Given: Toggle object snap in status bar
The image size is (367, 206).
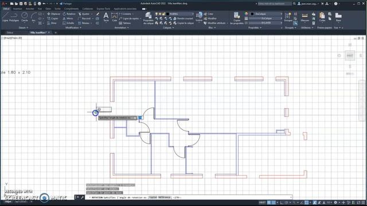Looking at the screenshot, I should click(x=306, y=203).
